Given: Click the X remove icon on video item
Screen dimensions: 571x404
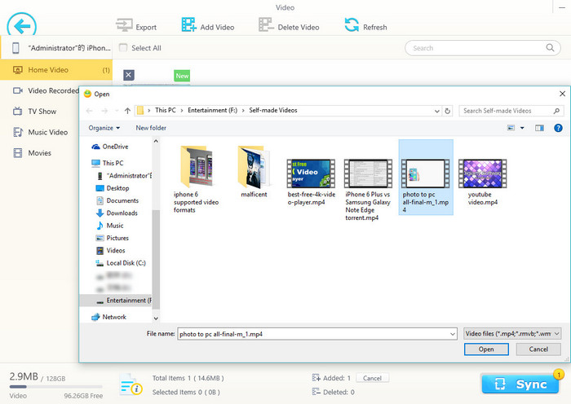Looking at the screenshot, I should tap(128, 75).
